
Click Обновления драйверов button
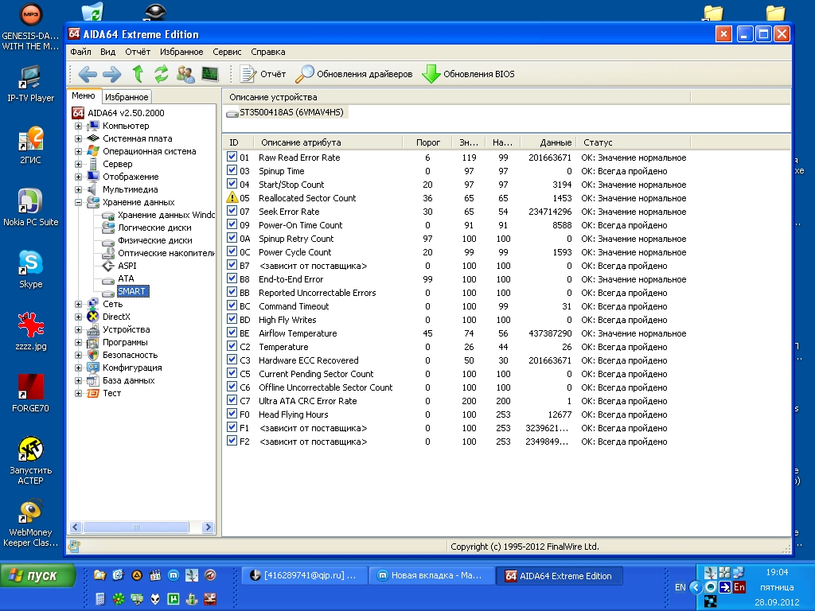click(x=354, y=74)
